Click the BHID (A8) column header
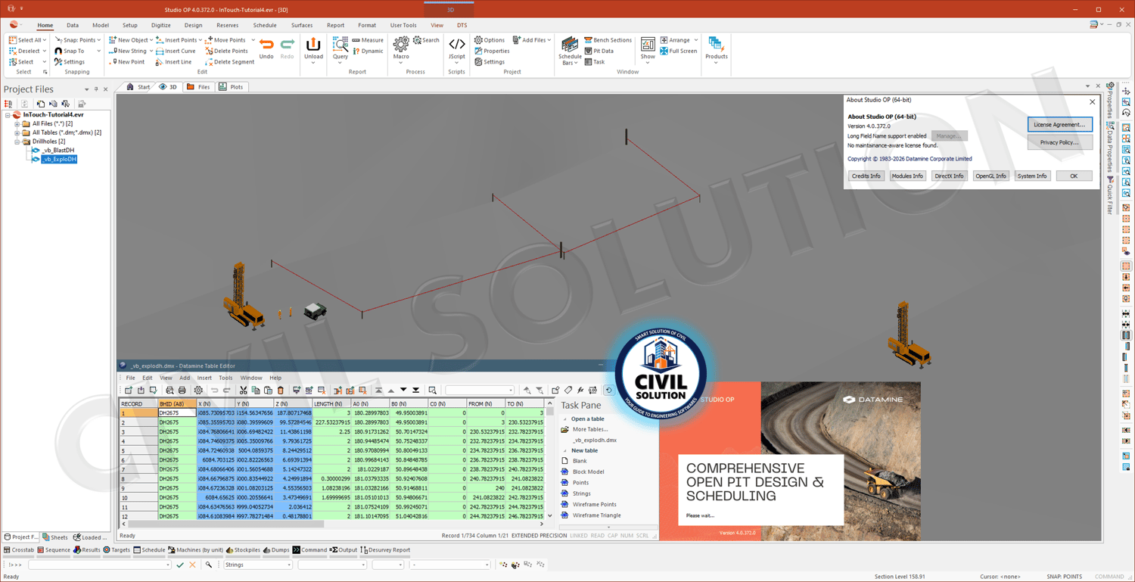1135x582 pixels. 177,404
